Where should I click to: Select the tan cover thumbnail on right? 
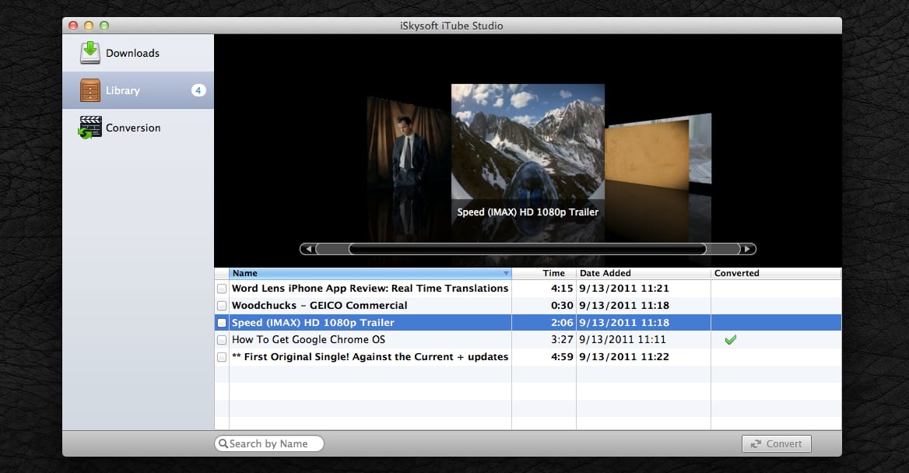(647, 156)
